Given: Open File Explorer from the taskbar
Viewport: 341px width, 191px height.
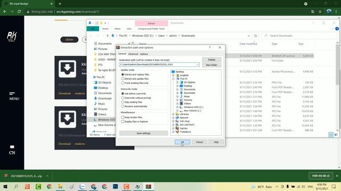Looking at the screenshot, I should [x=60, y=187].
